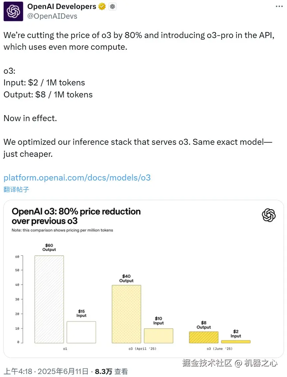Click the striped yellow $8 Output bar
The height and width of the screenshot is (377, 287).
tap(204, 337)
